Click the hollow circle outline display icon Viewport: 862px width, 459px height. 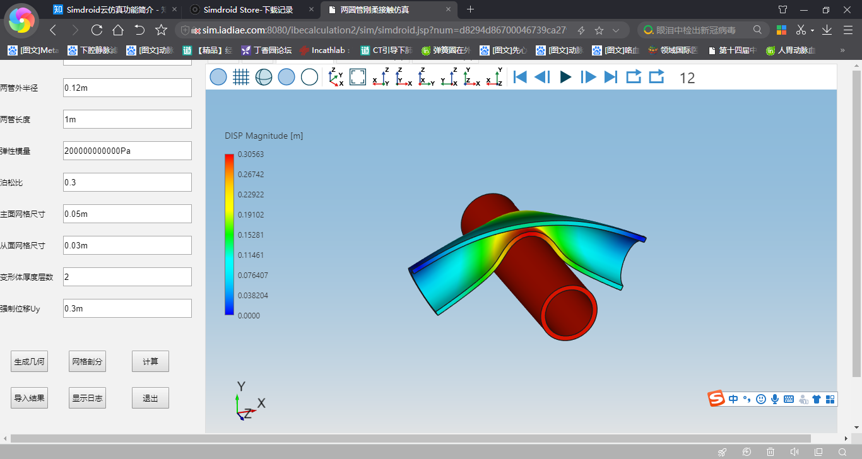click(309, 77)
